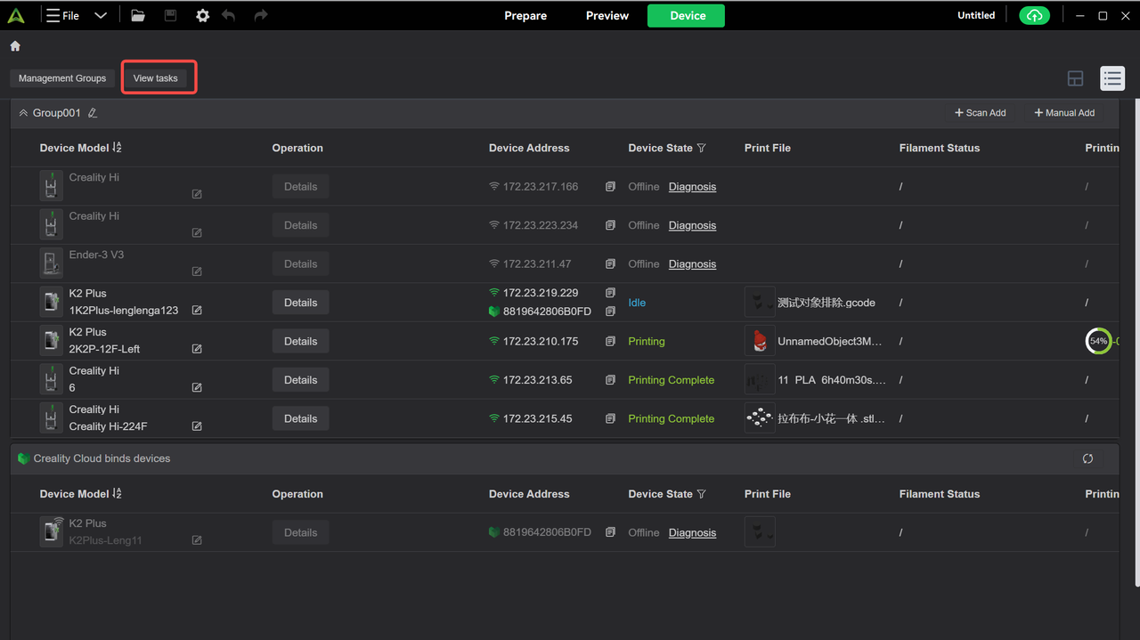Viewport: 1140px width, 640px height.
Task: Click the undo arrow
Action: coord(229,15)
